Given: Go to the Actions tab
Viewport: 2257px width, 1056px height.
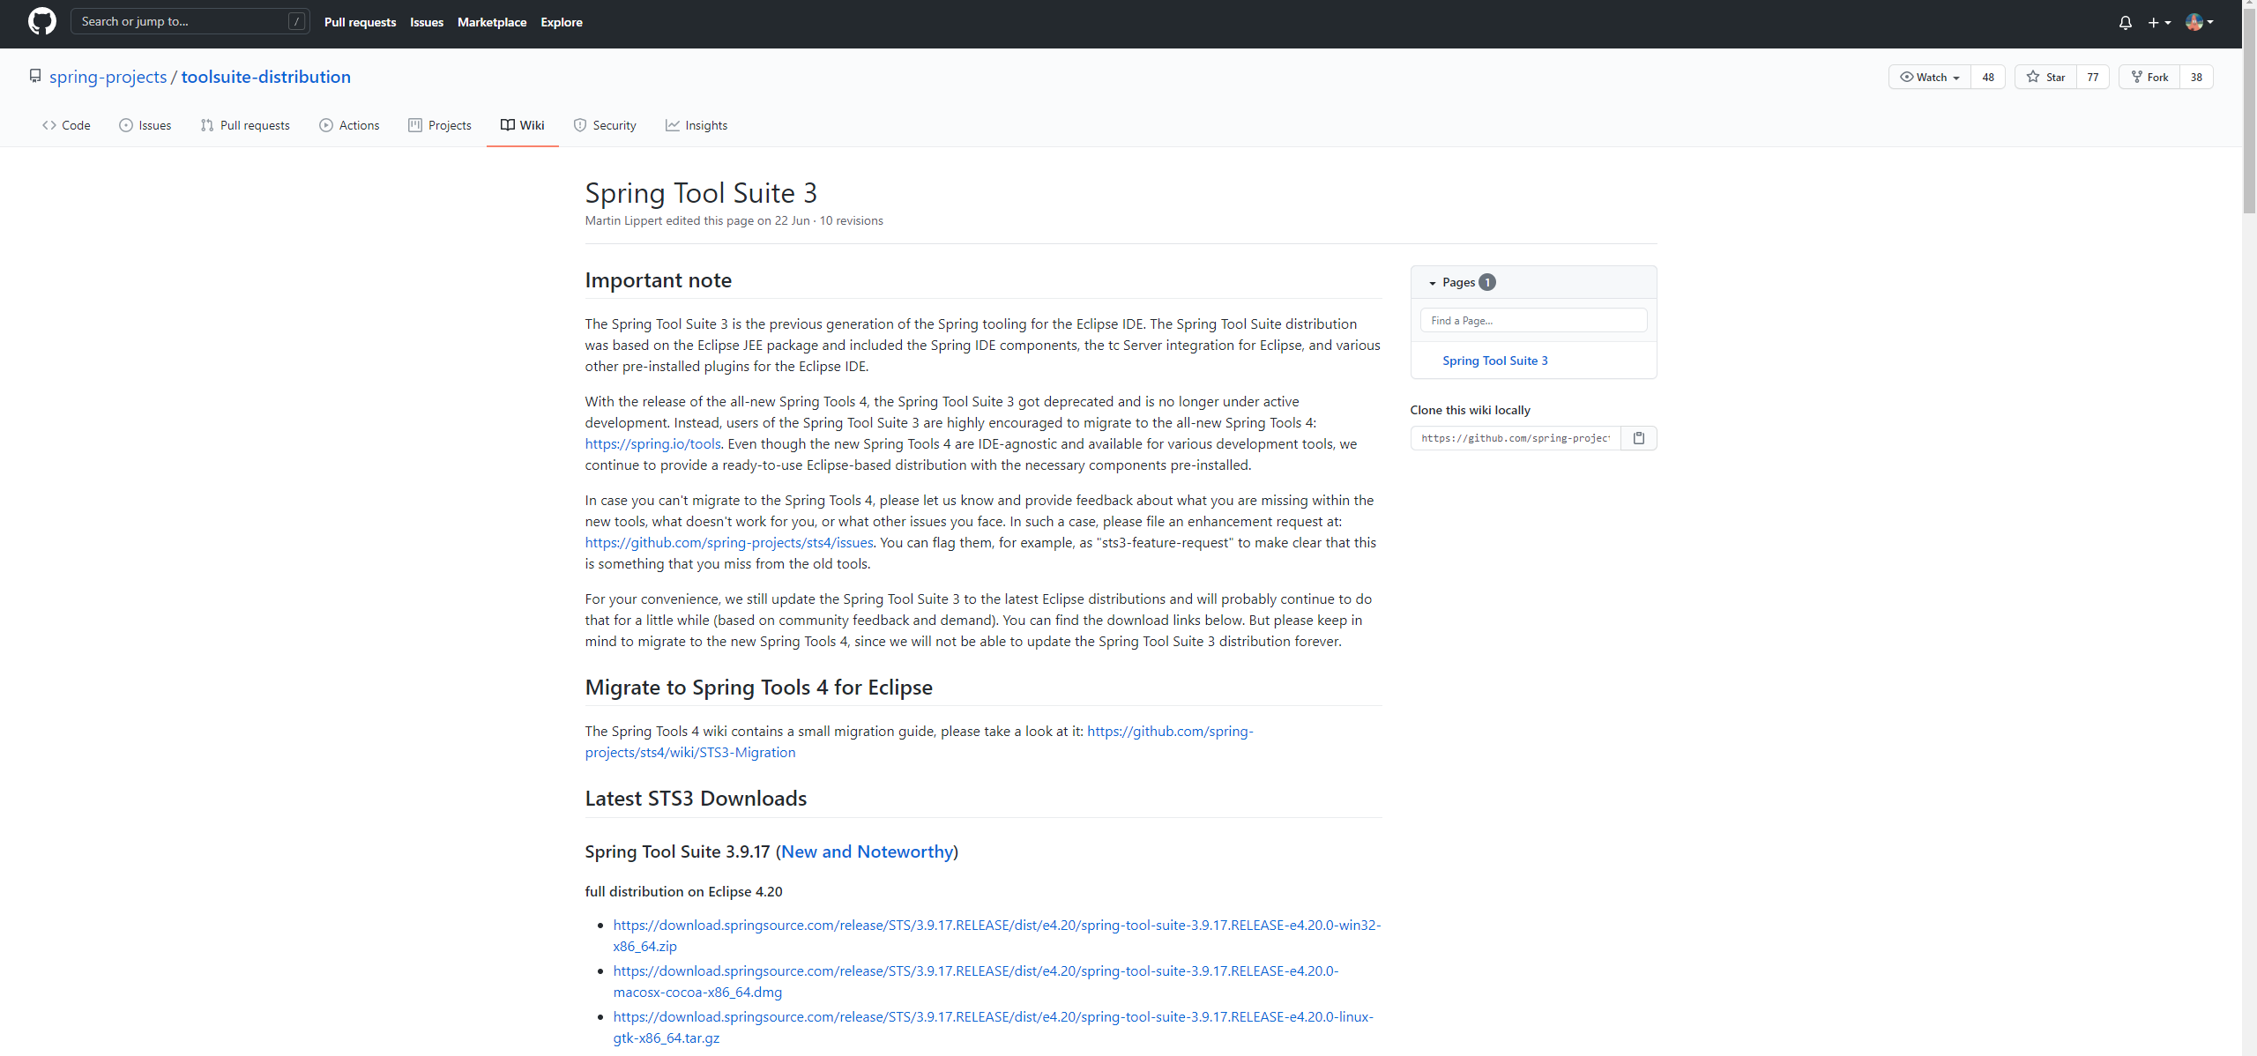Looking at the screenshot, I should click(349, 125).
